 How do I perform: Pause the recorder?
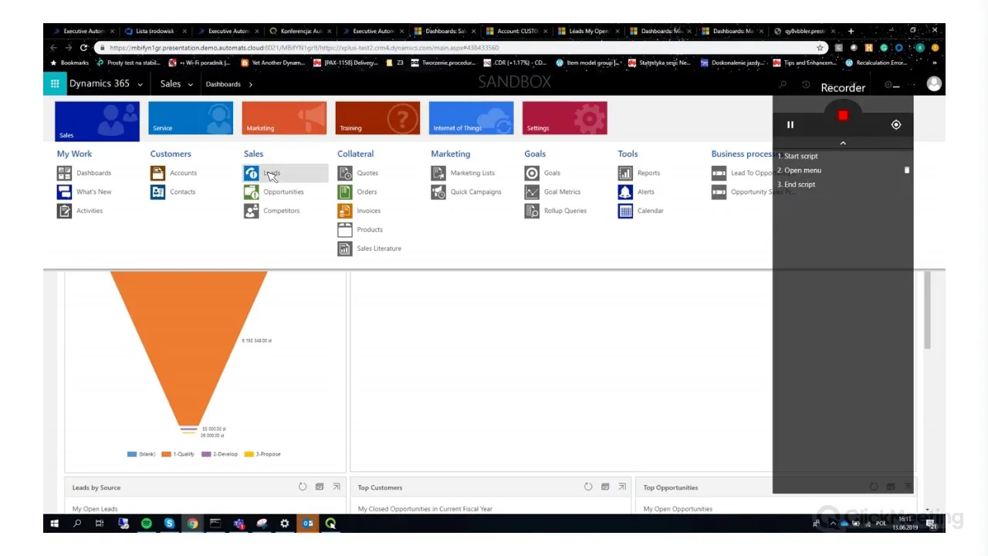click(790, 125)
